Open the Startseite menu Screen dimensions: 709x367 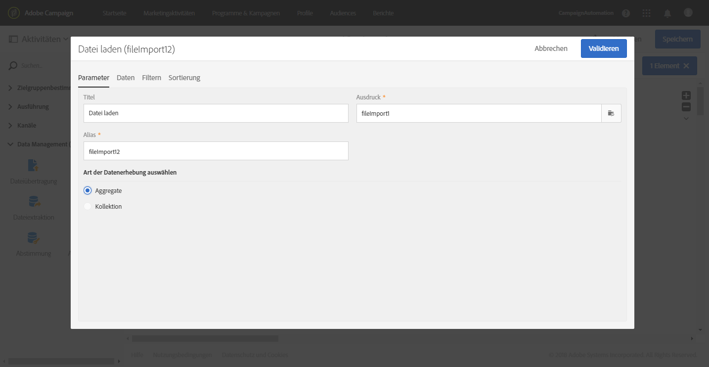(x=115, y=13)
